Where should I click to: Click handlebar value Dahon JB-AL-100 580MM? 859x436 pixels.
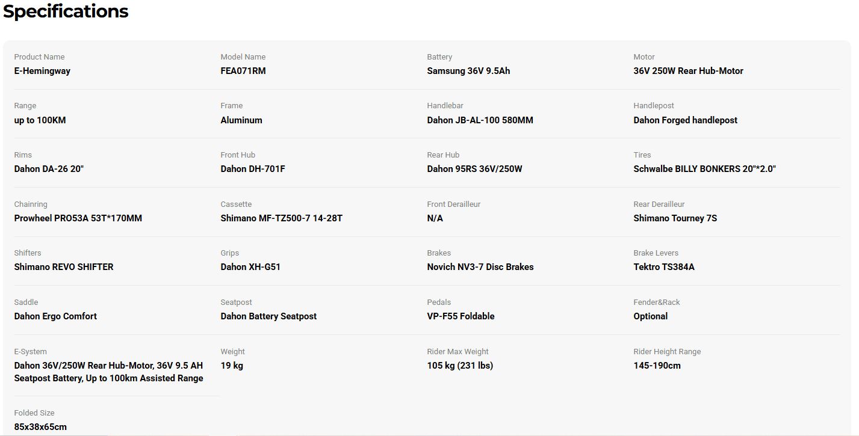point(480,120)
